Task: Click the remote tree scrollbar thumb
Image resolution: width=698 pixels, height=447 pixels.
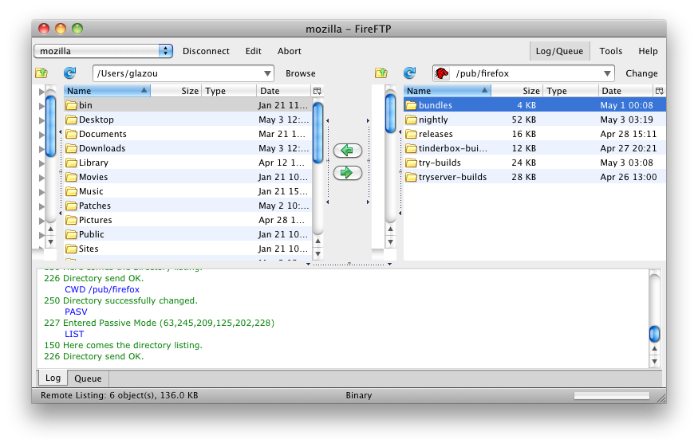Action: pos(390,114)
